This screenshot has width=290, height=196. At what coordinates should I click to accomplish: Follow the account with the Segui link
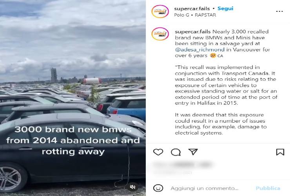coord(225,9)
